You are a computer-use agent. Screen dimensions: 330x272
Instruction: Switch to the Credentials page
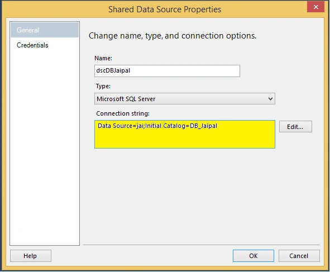32,45
